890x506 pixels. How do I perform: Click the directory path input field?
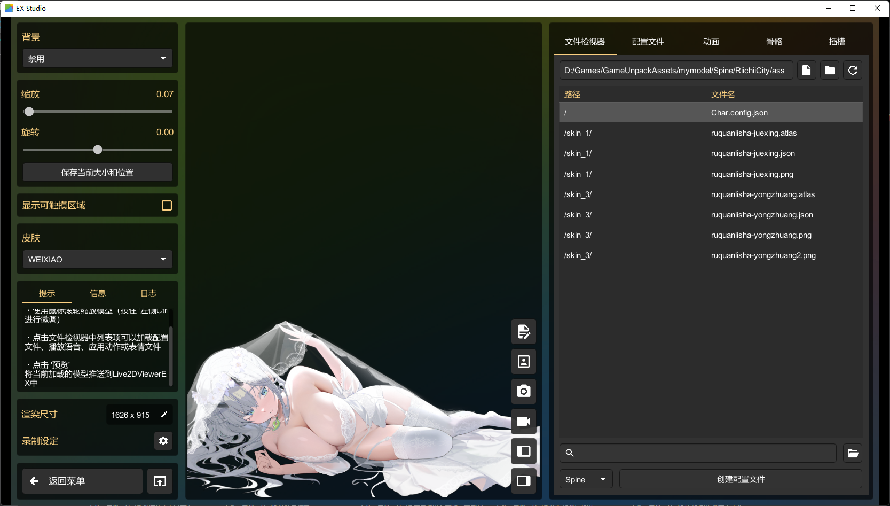point(676,71)
